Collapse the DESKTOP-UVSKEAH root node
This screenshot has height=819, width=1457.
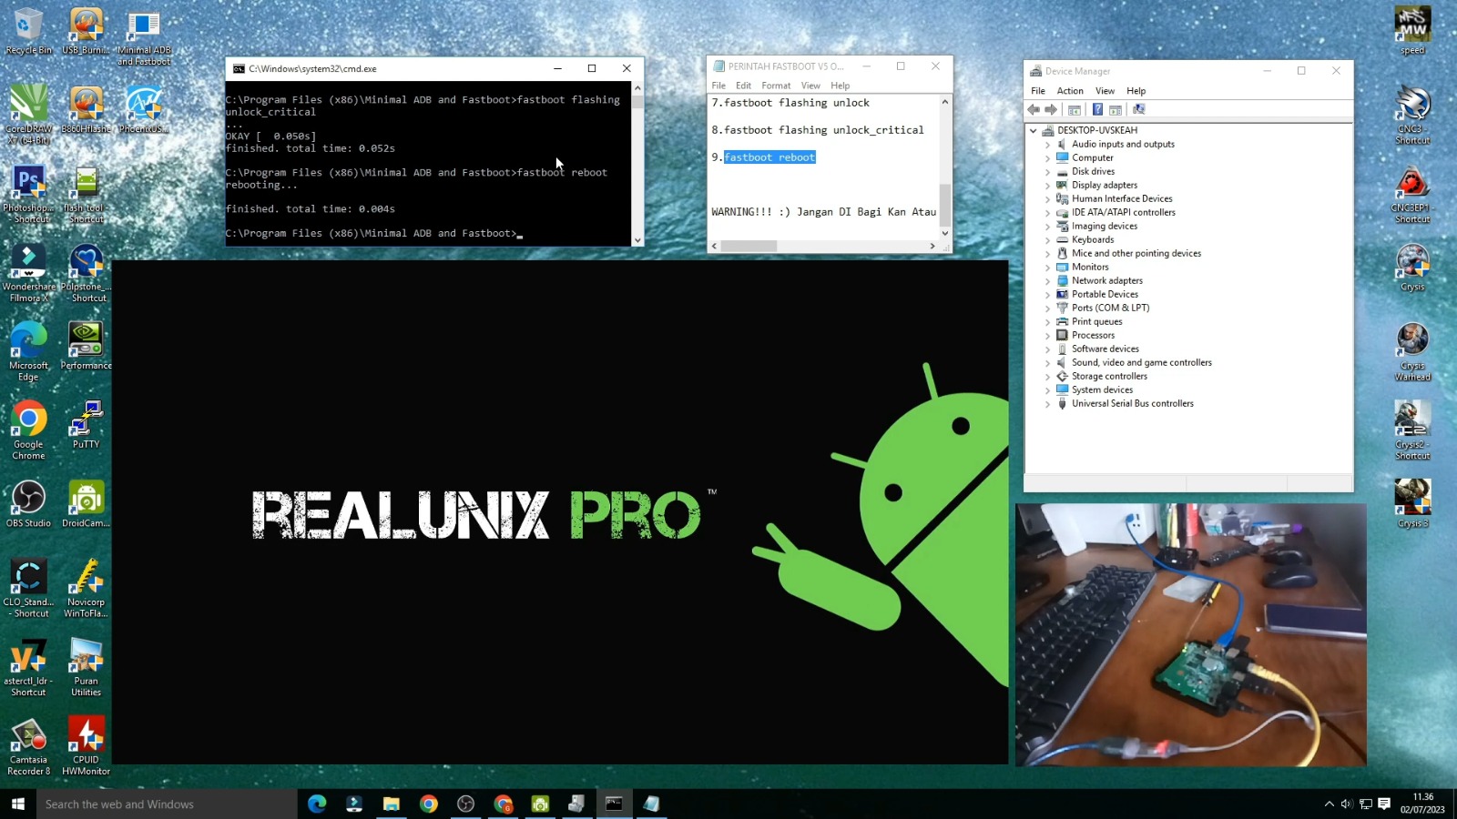point(1034,131)
